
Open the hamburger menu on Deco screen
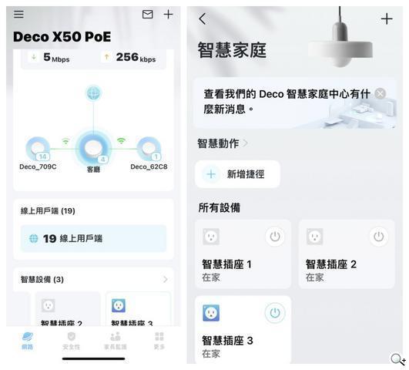pyautogui.click(x=18, y=14)
